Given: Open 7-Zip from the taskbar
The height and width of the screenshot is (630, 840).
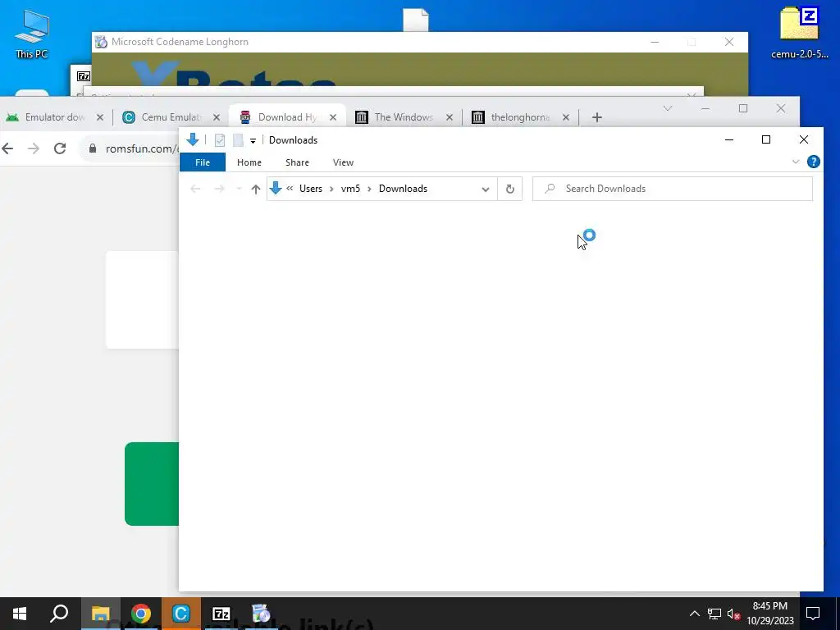Looking at the screenshot, I should coord(221,614).
